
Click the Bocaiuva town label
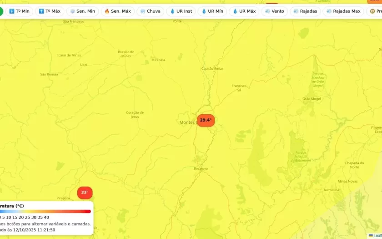coord(201,168)
